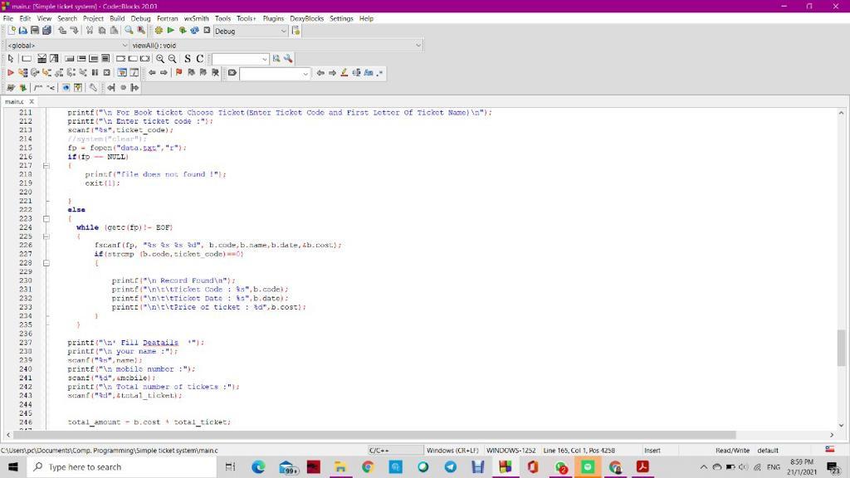Screen dimensions: 850x478
Task: Open the Debug menu
Action: pos(140,17)
